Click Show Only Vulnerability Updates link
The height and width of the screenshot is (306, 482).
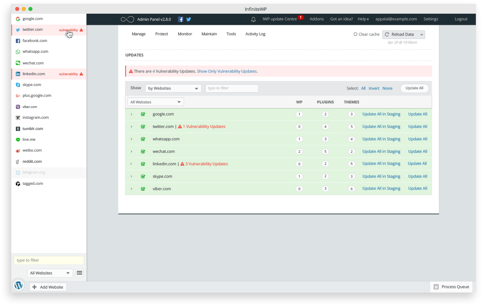coord(227,71)
